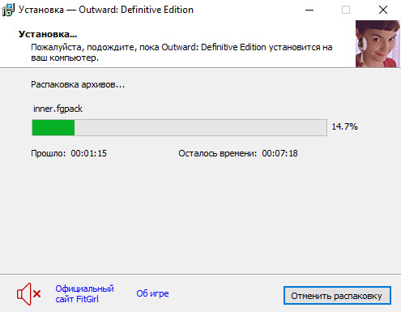This screenshot has width=401, height=312.
Task: Click the portrait image in the header
Action: [x=378, y=44]
